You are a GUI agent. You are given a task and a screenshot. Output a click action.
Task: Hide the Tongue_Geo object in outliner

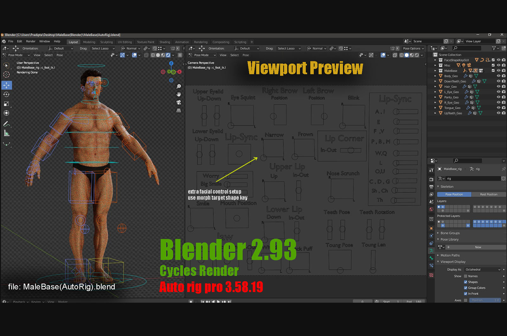[x=498, y=108]
